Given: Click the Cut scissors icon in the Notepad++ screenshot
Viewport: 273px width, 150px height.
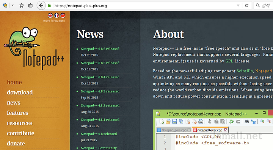Looking at the screenshot, I should click(209, 121).
